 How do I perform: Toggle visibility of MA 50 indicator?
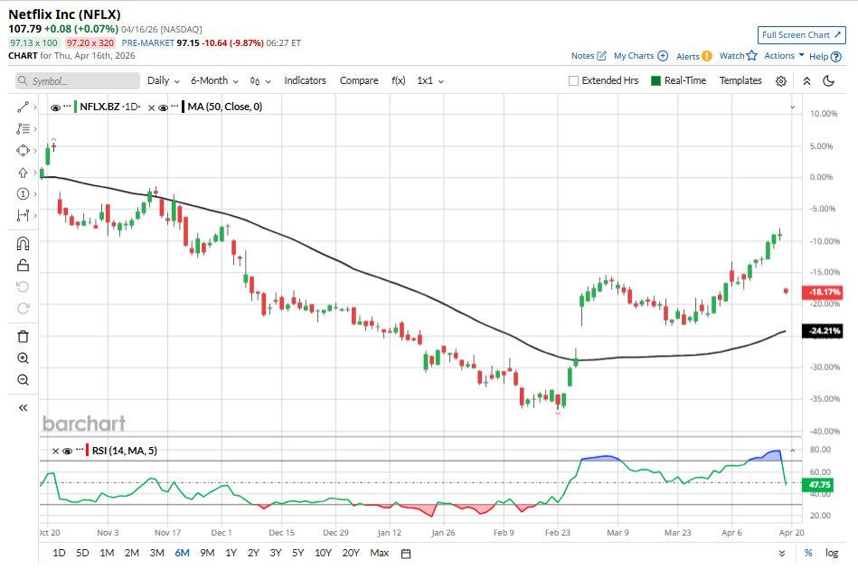[163, 107]
